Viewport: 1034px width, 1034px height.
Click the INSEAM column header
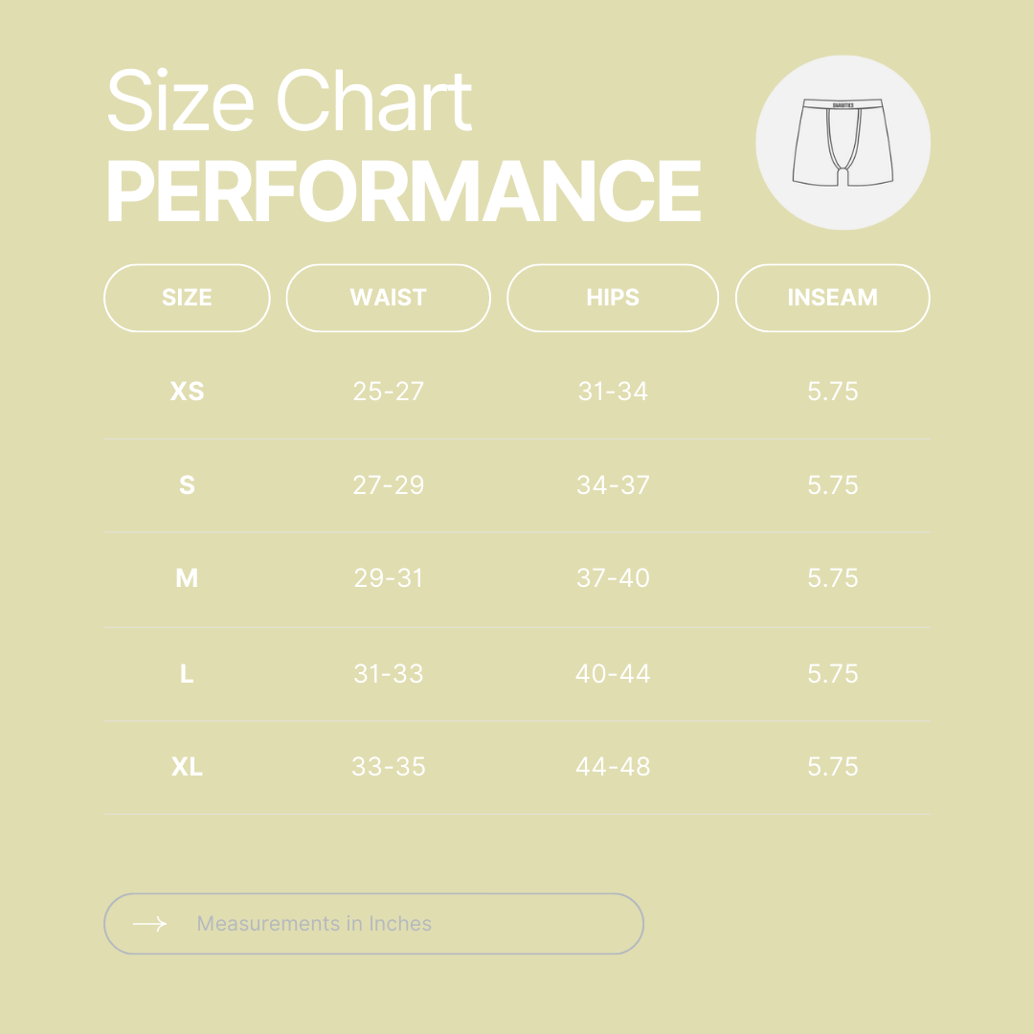[832, 298]
